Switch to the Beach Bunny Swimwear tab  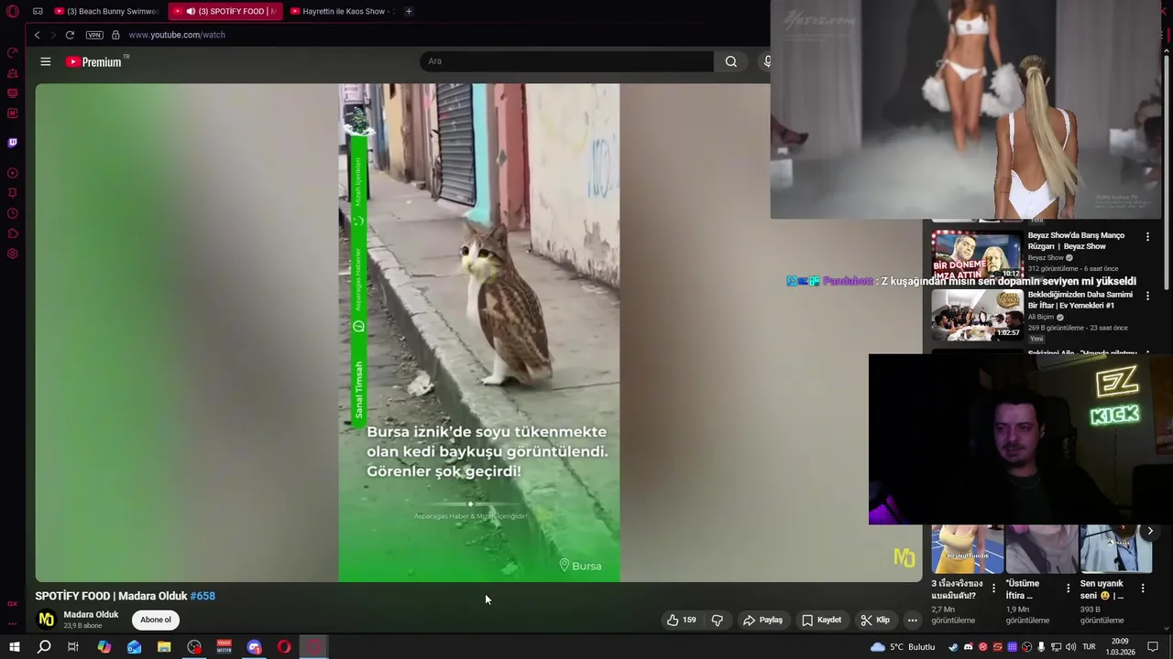pyautogui.click(x=106, y=11)
